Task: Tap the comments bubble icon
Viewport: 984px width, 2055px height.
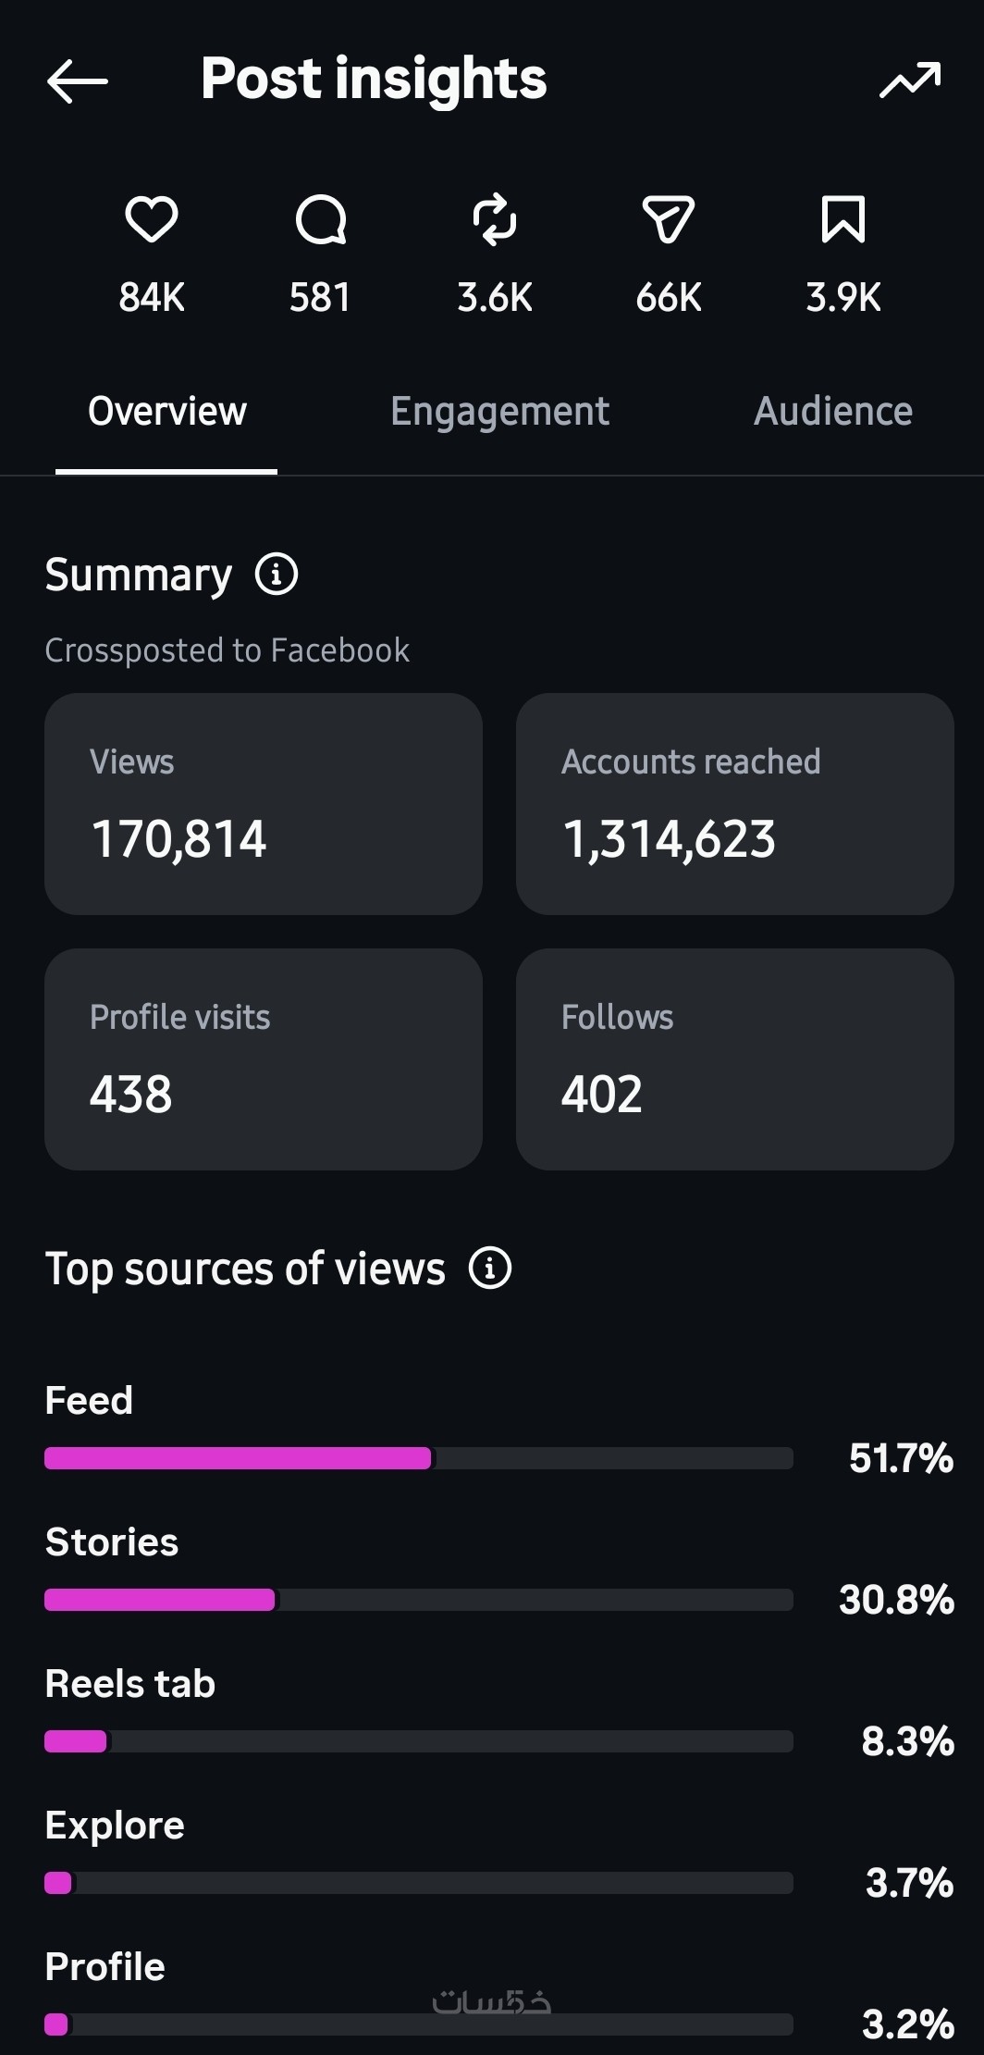Action: pos(321,220)
